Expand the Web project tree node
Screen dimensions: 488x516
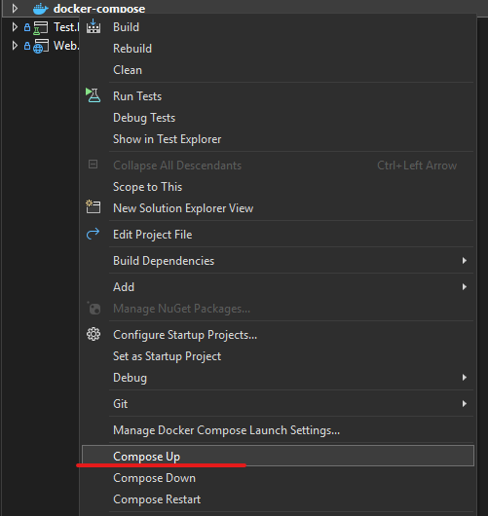coord(15,46)
